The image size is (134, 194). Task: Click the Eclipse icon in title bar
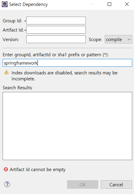point(5,4)
